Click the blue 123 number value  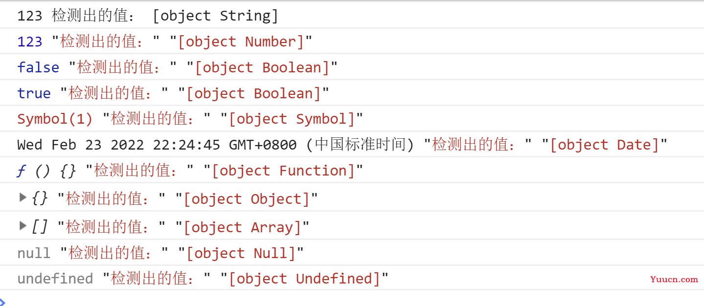(30, 42)
